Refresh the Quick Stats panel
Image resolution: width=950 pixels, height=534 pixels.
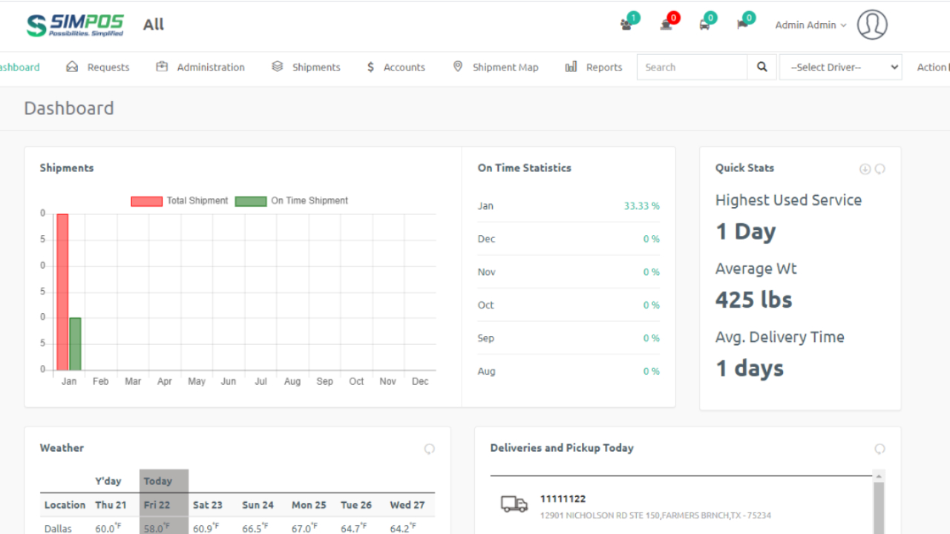(881, 168)
